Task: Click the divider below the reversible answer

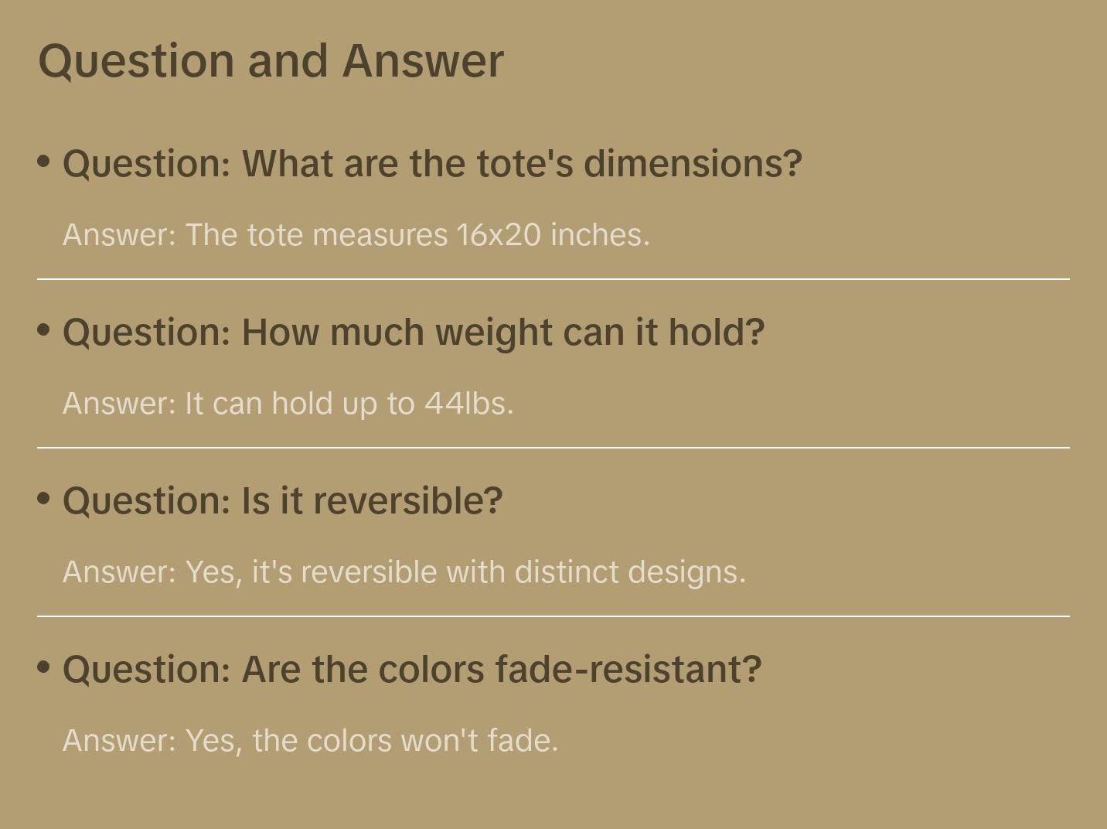Action: [x=553, y=616]
